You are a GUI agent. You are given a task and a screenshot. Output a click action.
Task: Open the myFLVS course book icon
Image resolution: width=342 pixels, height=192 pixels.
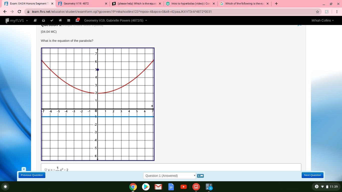[x=35, y=20]
